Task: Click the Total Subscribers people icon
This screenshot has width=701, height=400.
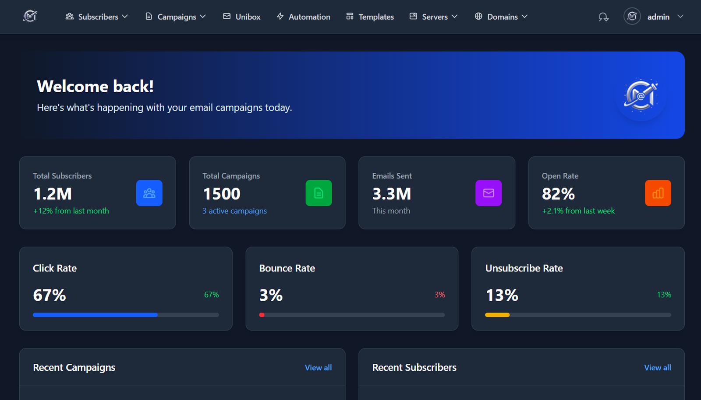Action: coord(149,193)
